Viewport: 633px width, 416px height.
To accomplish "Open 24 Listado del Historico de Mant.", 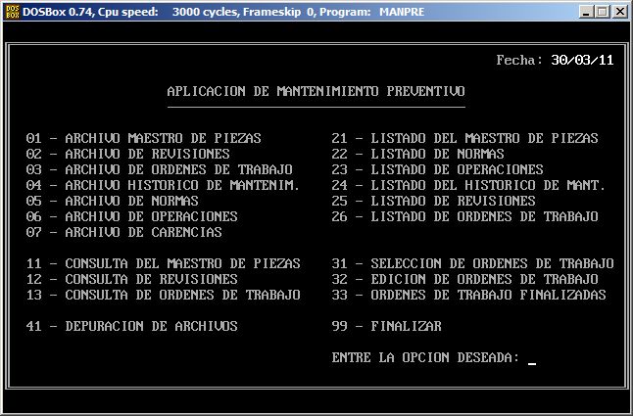I will pyautogui.click(x=468, y=186).
